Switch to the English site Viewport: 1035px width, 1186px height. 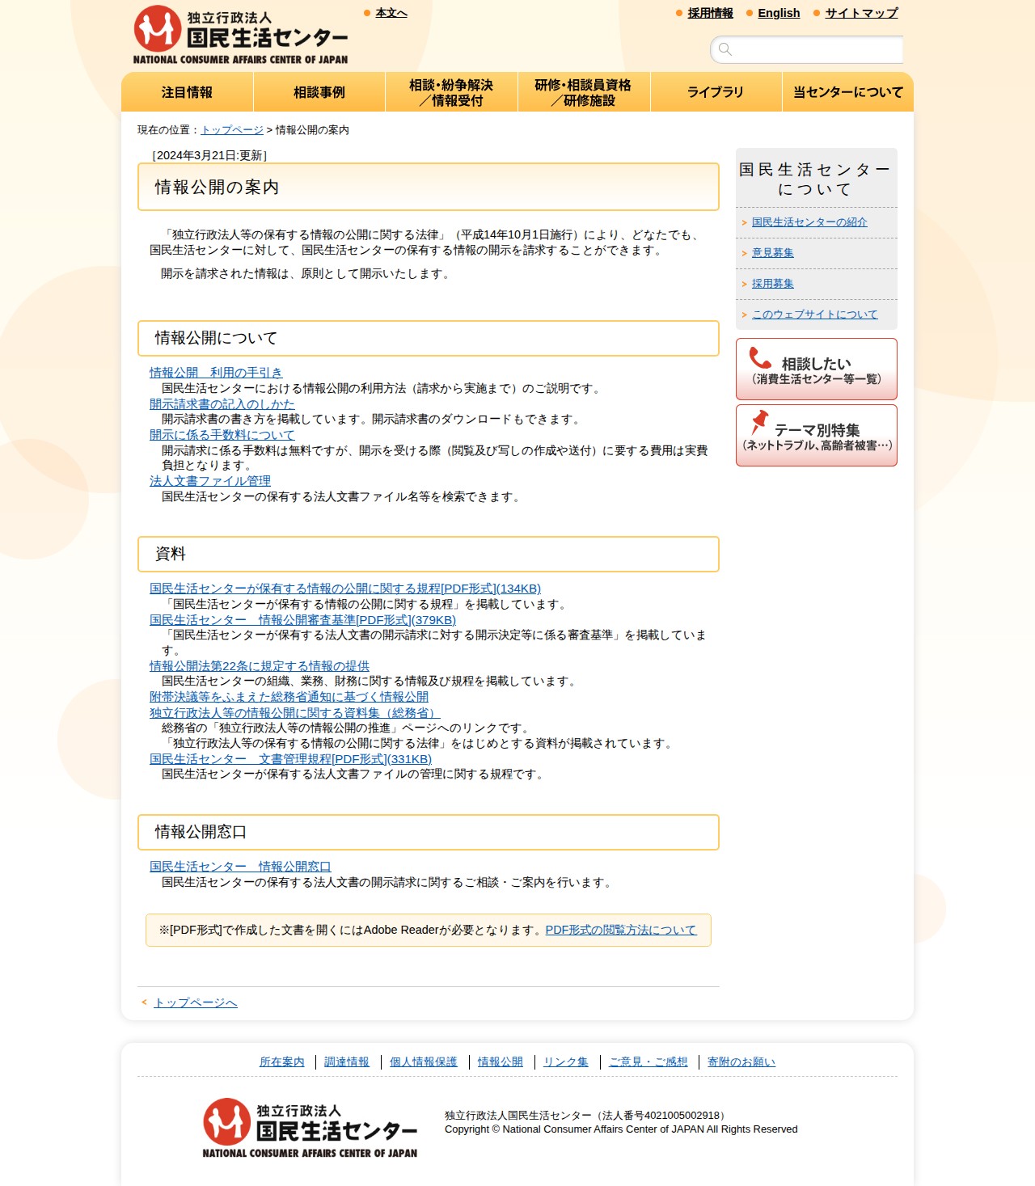pyautogui.click(x=779, y=13)
